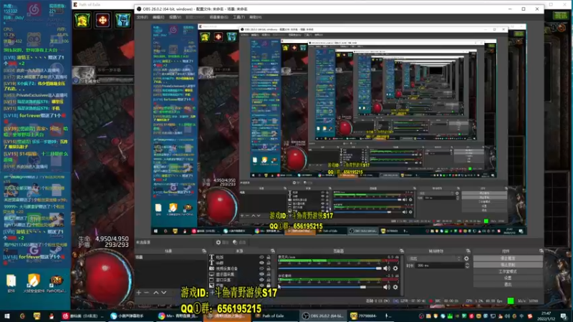Mute the second mixer audio channel

(387, 287)
